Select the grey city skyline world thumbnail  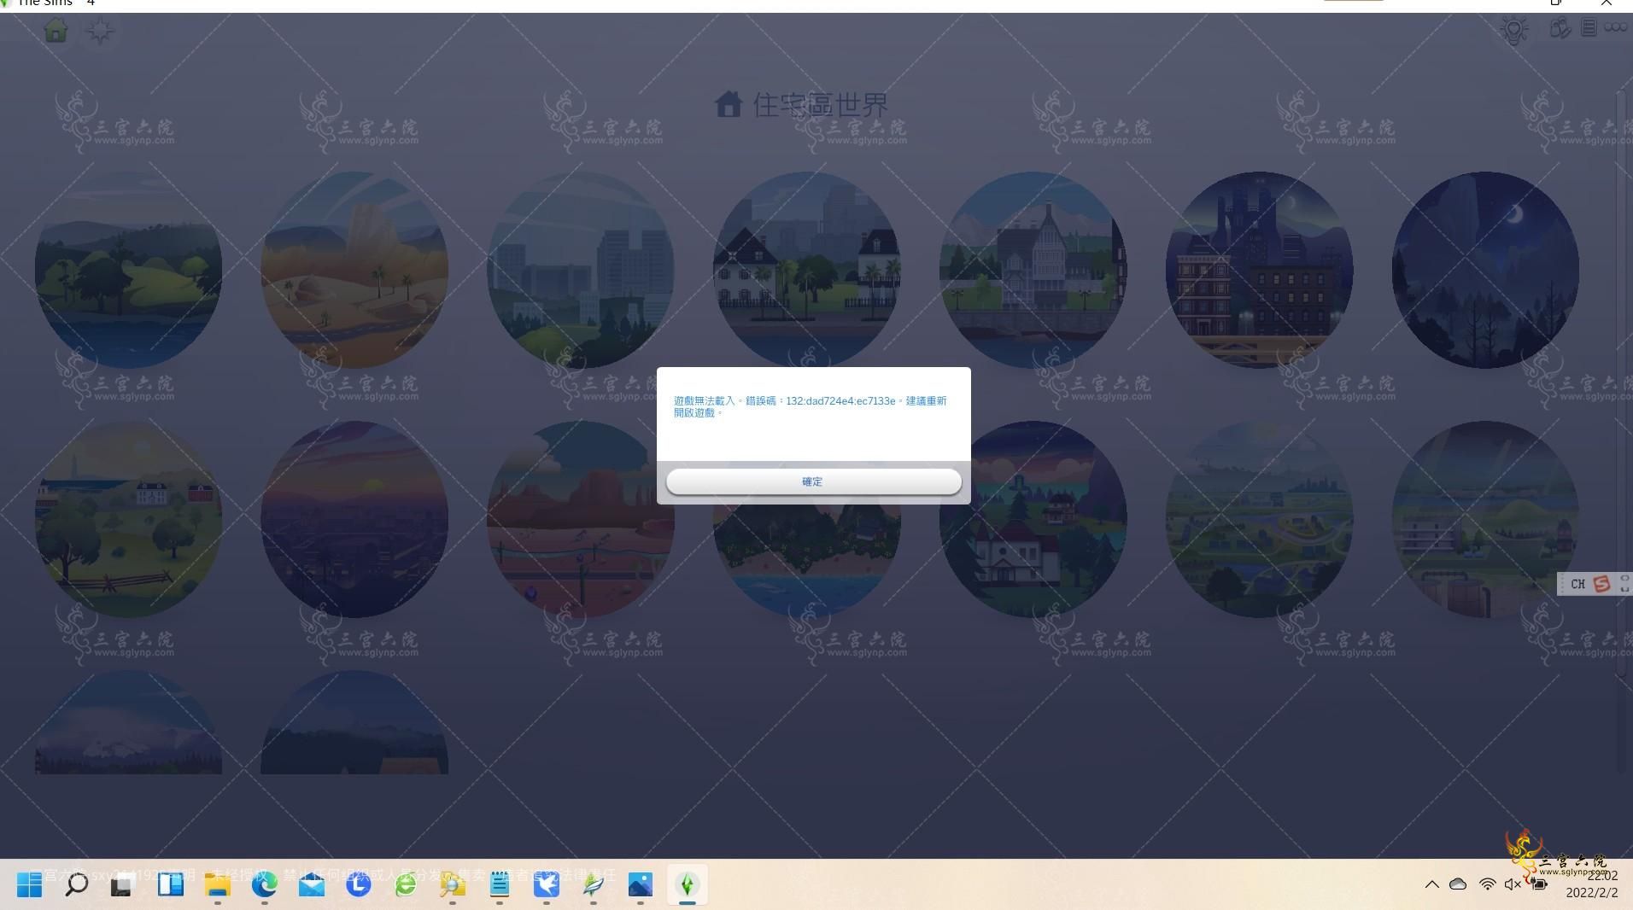click(x=581, y=270)
